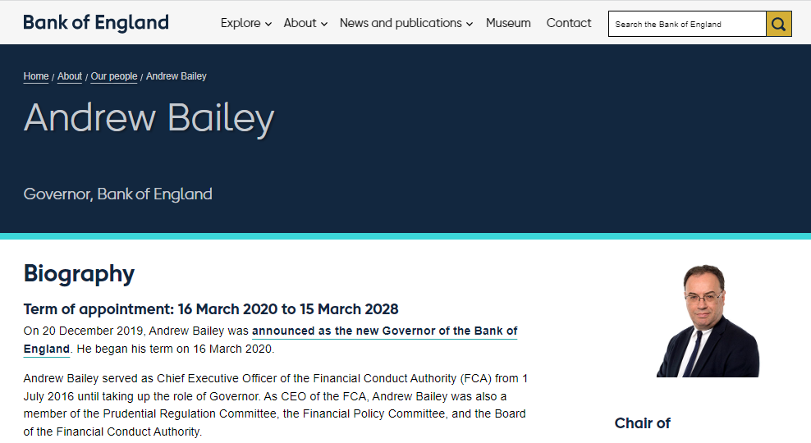Click the paragraph about the Financial Conduct Authority
Viewport: 811px width, 443px height.
pos(275,404)
